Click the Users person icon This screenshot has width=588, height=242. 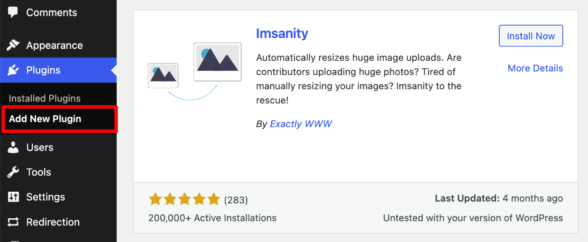(13, 147)
